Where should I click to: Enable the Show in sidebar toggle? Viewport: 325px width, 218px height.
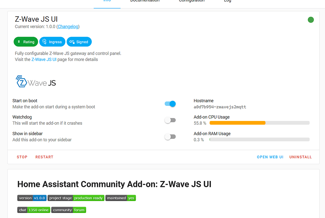pyautogui.click(x=170, y=137)
